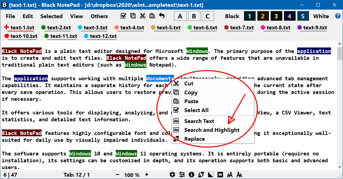Viewport: 343px width, 179px height.
Task: Click the W word wrap icon in the status bar
Action: click(220, 175)
